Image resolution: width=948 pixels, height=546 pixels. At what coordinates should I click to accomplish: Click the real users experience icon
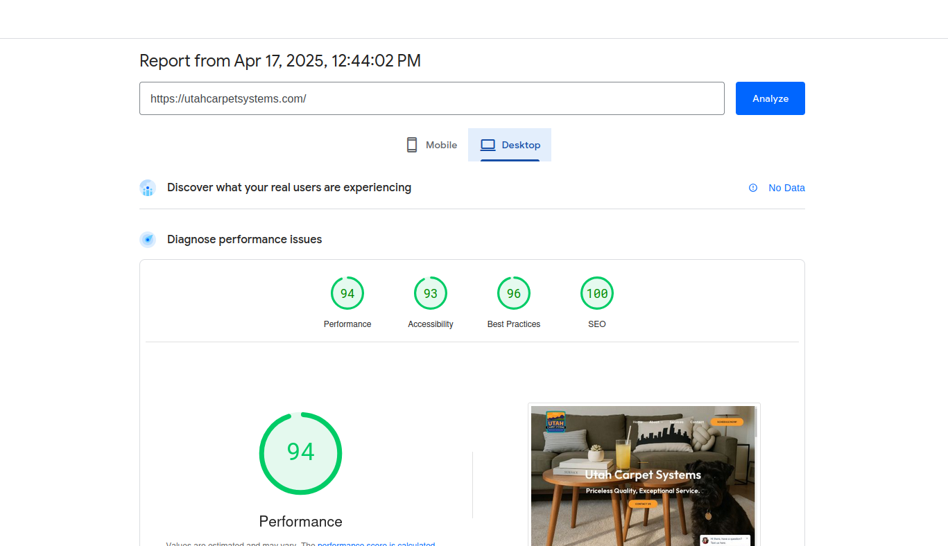point(148,188)
